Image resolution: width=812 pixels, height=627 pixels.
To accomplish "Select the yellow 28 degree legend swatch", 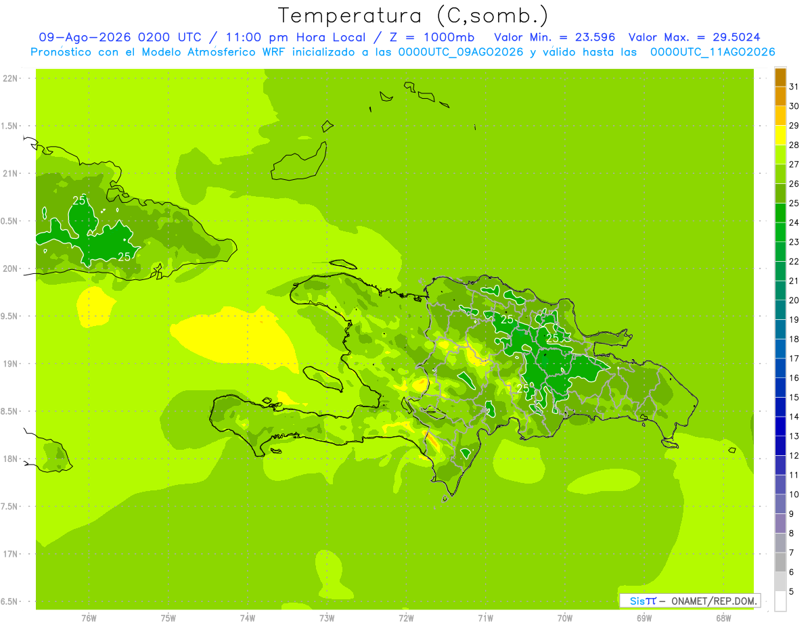I will point(780,135).
